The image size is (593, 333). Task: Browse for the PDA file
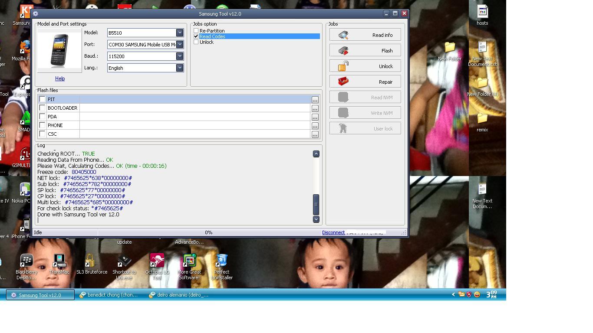315,117
